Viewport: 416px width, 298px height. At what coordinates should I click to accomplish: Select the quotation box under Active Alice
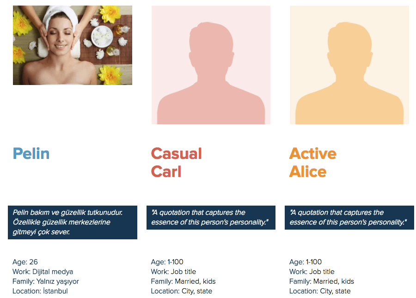pos(349,218)
